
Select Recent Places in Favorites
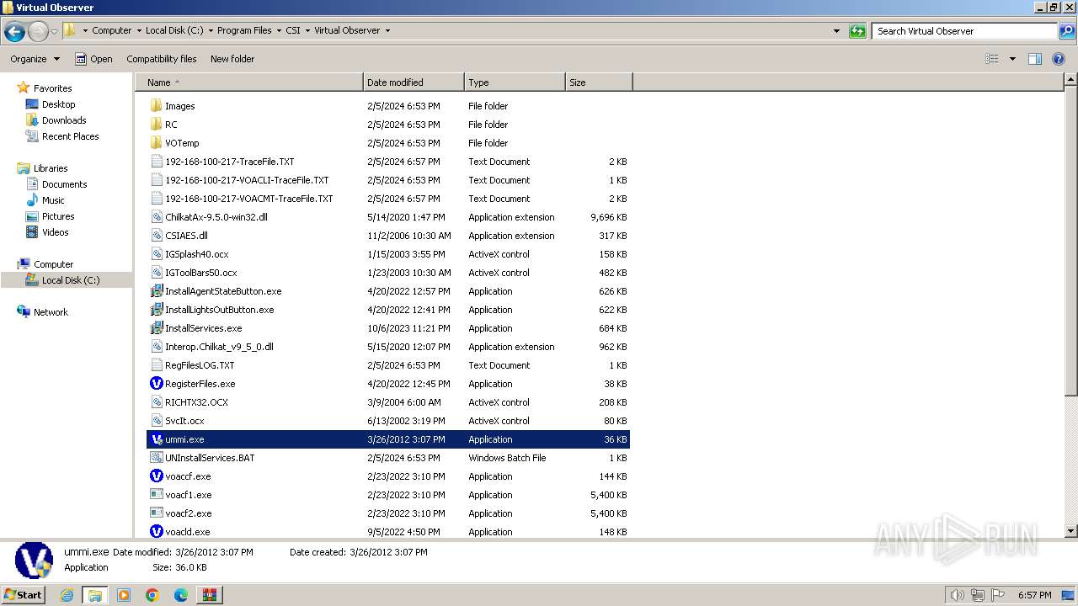tap(71, 136)
